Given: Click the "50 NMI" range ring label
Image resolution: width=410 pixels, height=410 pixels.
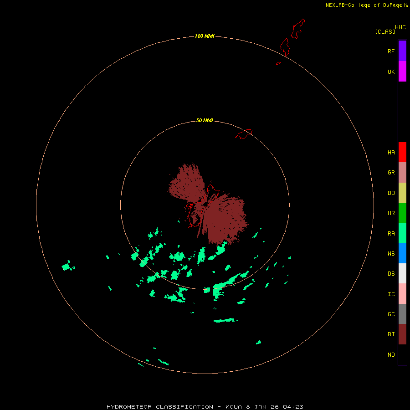Looking at the screenshot, I should (x=205, y=120).
